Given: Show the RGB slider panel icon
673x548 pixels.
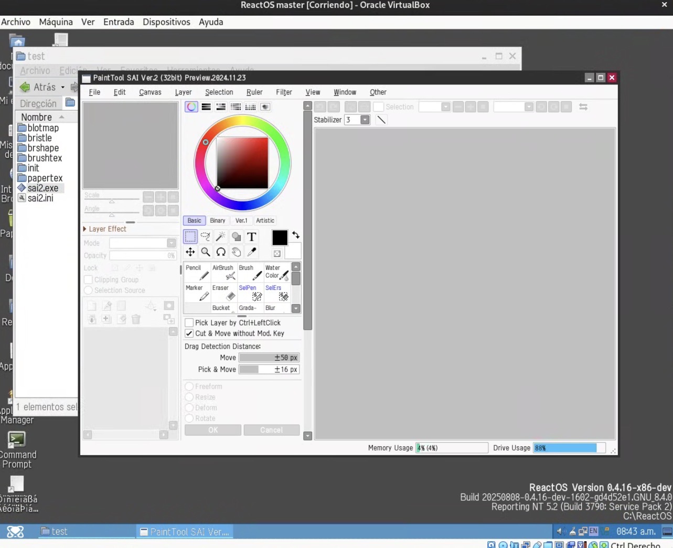Looking at the screenshot, I should pyautogui.click(x=206, y=107).
